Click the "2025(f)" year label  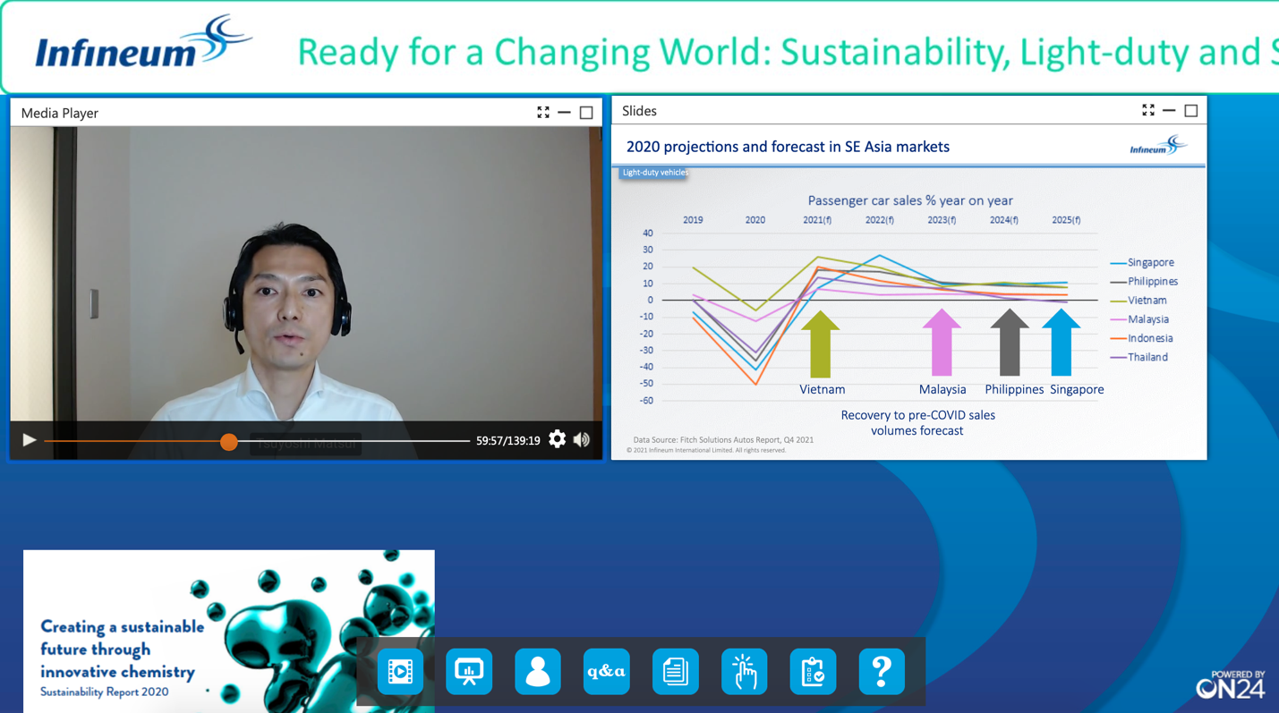[x=1066, y=220]
